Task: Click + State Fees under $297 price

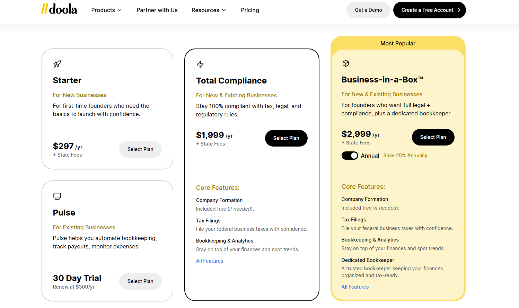Action: pyautogui.click(x=68, y=155)
